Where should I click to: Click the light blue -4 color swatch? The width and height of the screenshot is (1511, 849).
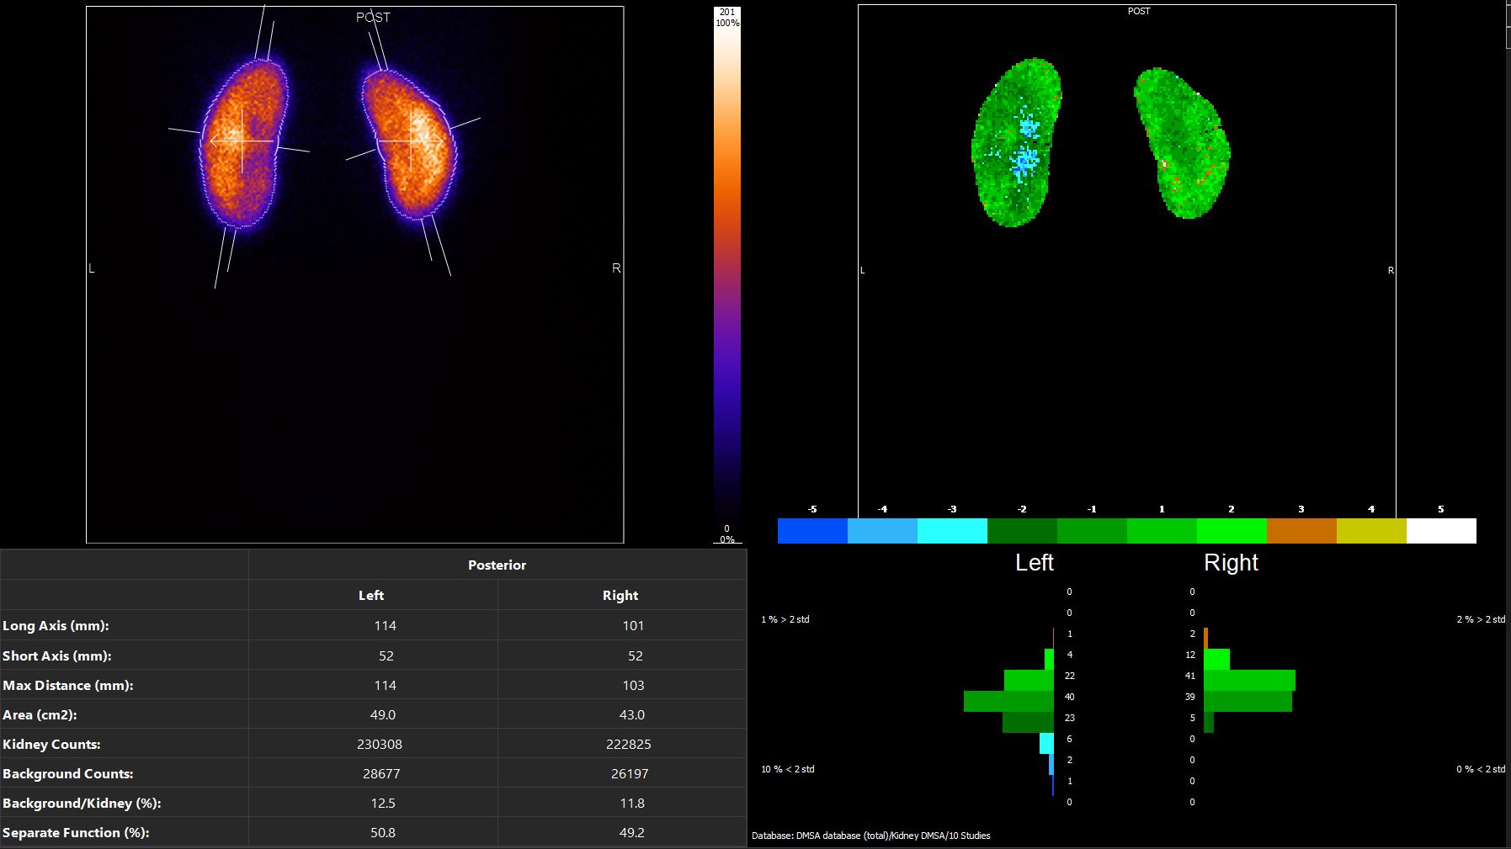point(882,530)
